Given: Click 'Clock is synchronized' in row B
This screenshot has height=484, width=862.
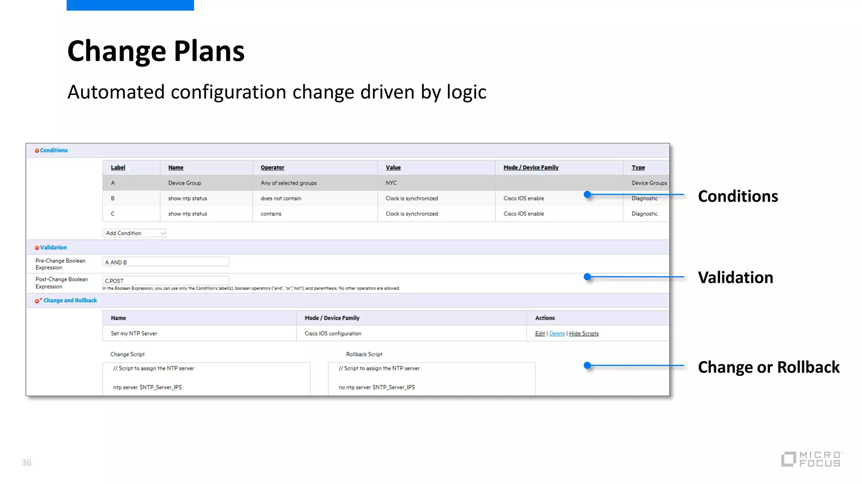Looking at the screenshot, I should 412,198.
